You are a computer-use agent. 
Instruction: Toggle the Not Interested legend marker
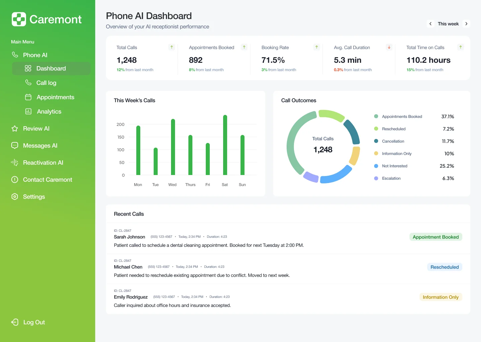click(376, 166)
